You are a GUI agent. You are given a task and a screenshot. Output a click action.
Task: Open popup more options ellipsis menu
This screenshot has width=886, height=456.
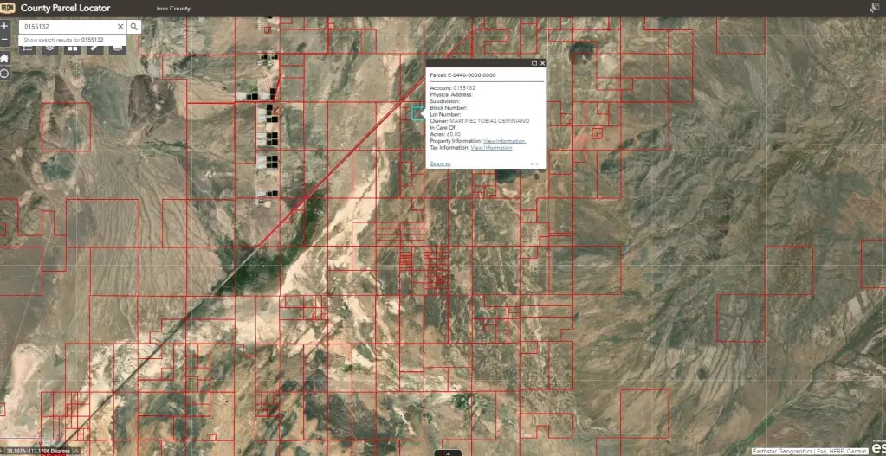pyautogui.click(x=534, y=163)
